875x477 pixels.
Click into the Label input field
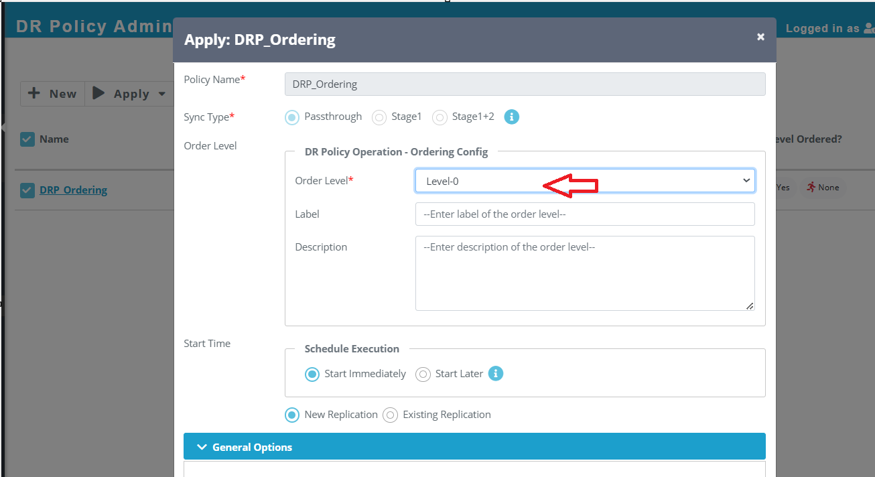pyautogui.click(x=585, y=214)
